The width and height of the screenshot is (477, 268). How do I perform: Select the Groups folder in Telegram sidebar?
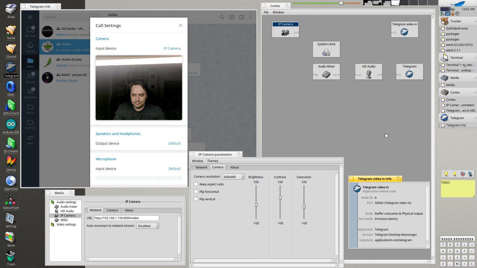tap(30, 77)
